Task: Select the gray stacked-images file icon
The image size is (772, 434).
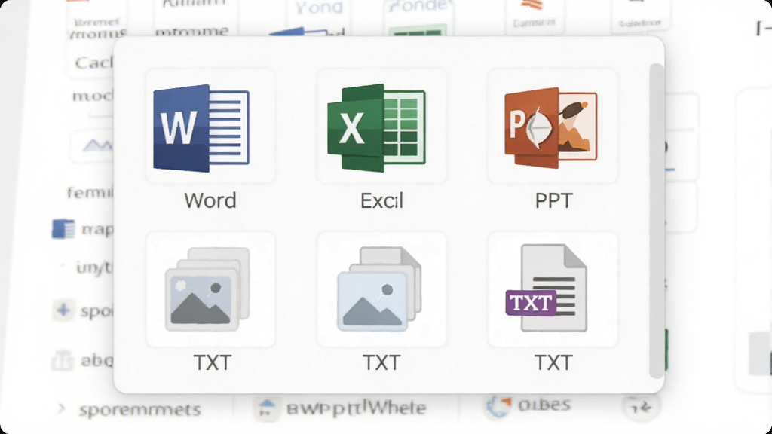Action: point(207,289)
